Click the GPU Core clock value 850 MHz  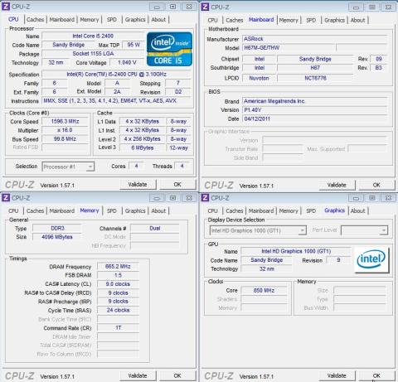coord(264,290)
